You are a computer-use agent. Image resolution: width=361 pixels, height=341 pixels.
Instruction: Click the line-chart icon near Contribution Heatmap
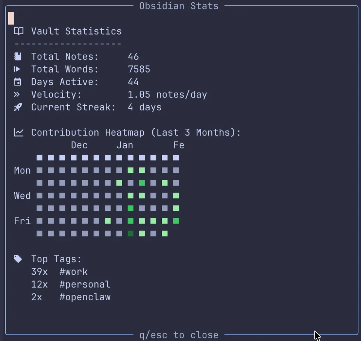[18, 132]
